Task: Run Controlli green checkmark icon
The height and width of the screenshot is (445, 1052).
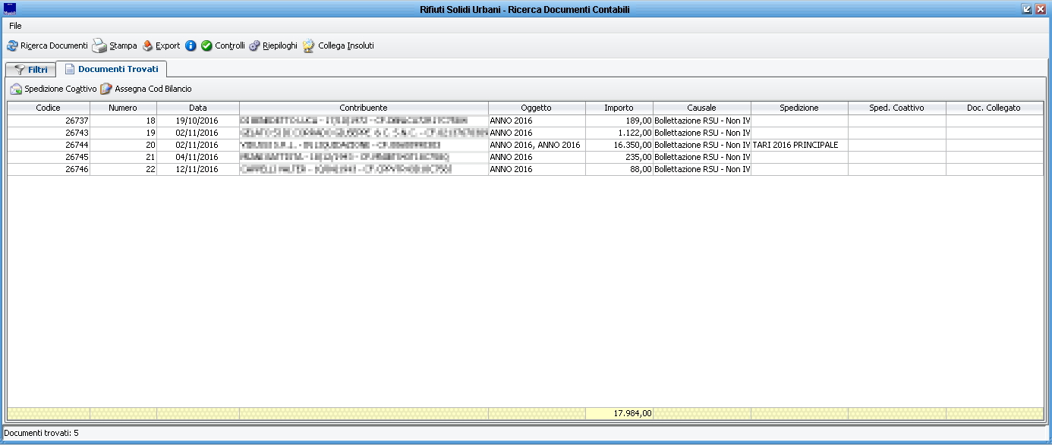Action: pyautogui.click(x=206, y=46)
